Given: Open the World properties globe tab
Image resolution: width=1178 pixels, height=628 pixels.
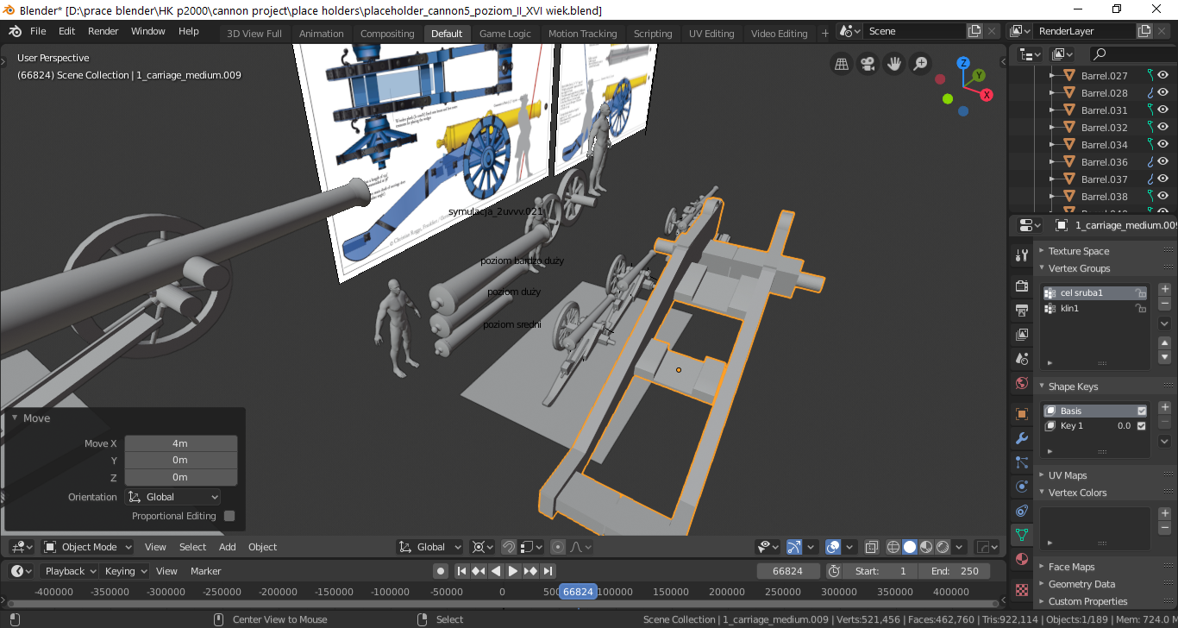Looking at the screenshot, I should point(1022,383).
